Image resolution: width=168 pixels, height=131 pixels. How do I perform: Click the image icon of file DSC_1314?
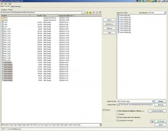[x=3, y=31]
